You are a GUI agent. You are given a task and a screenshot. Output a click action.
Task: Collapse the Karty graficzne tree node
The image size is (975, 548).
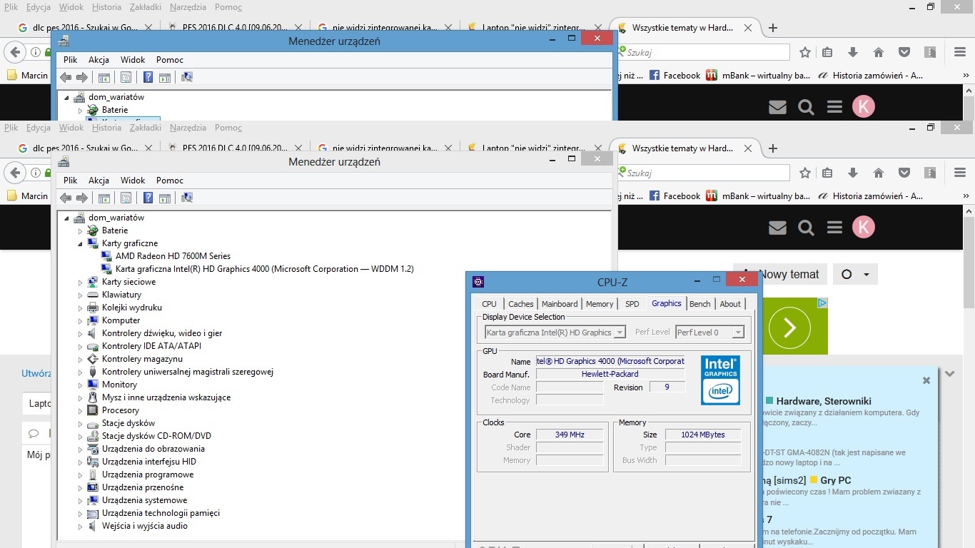pos(81,243)
